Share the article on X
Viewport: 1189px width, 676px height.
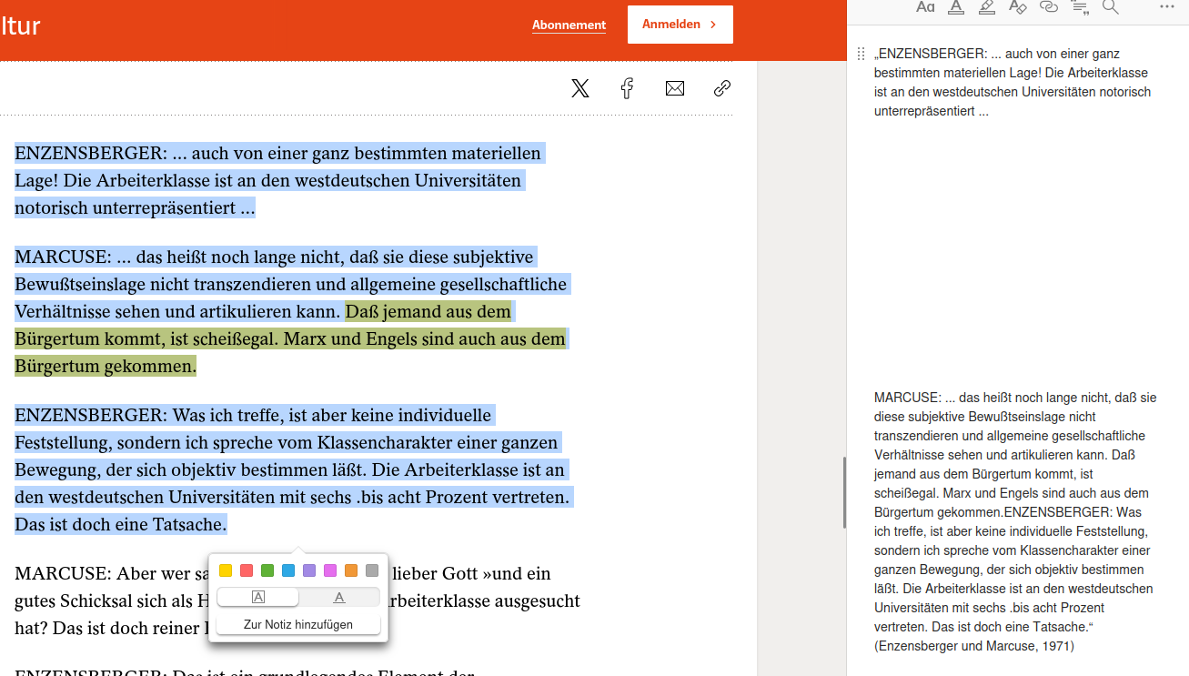point(580,88)
